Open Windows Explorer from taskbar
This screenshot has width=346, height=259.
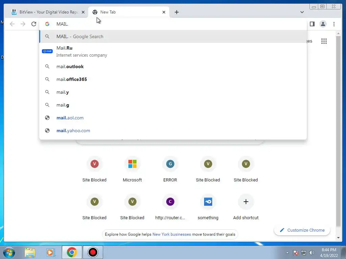coord(30,252)
